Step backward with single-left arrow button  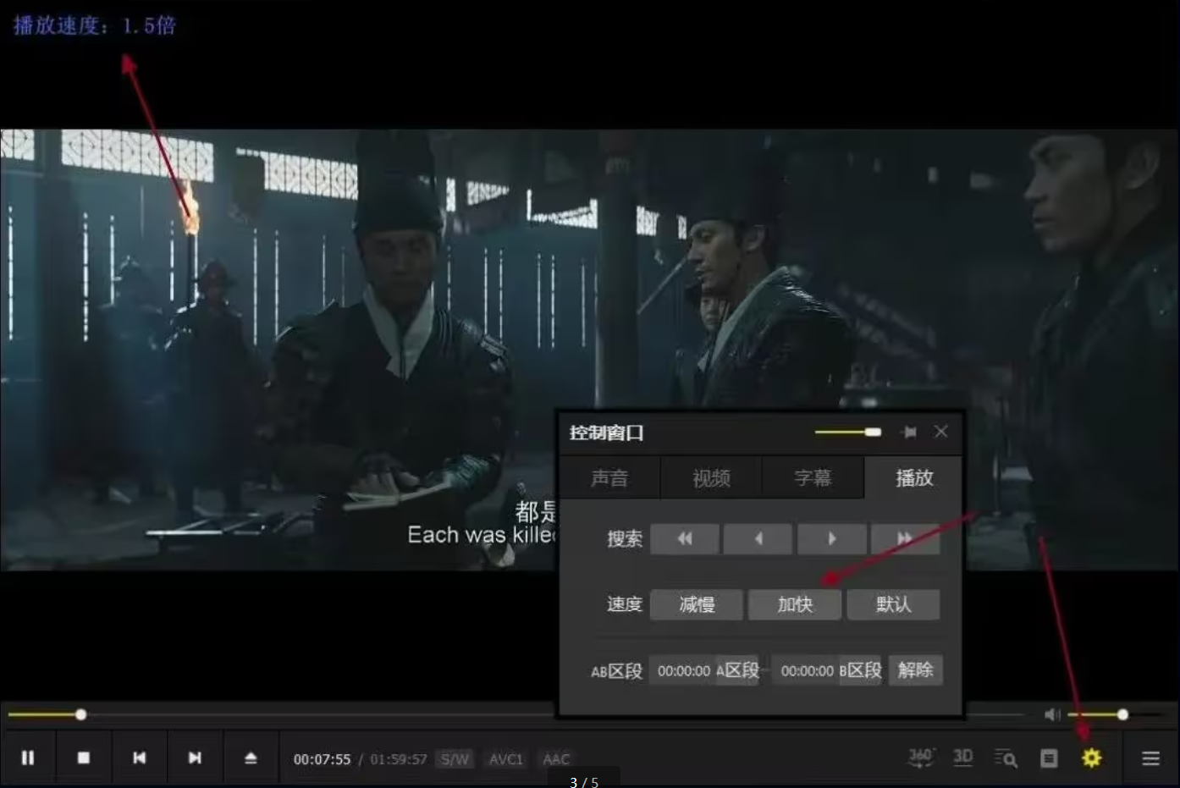pyautogui.click(x=758, y=538)
